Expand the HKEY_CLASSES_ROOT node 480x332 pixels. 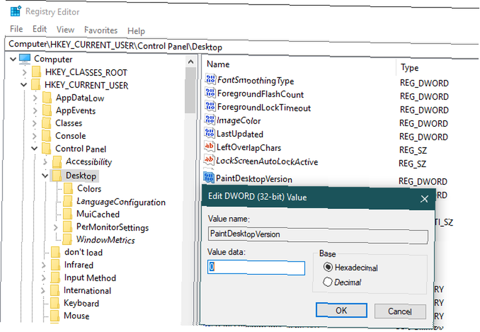point(24,73)
